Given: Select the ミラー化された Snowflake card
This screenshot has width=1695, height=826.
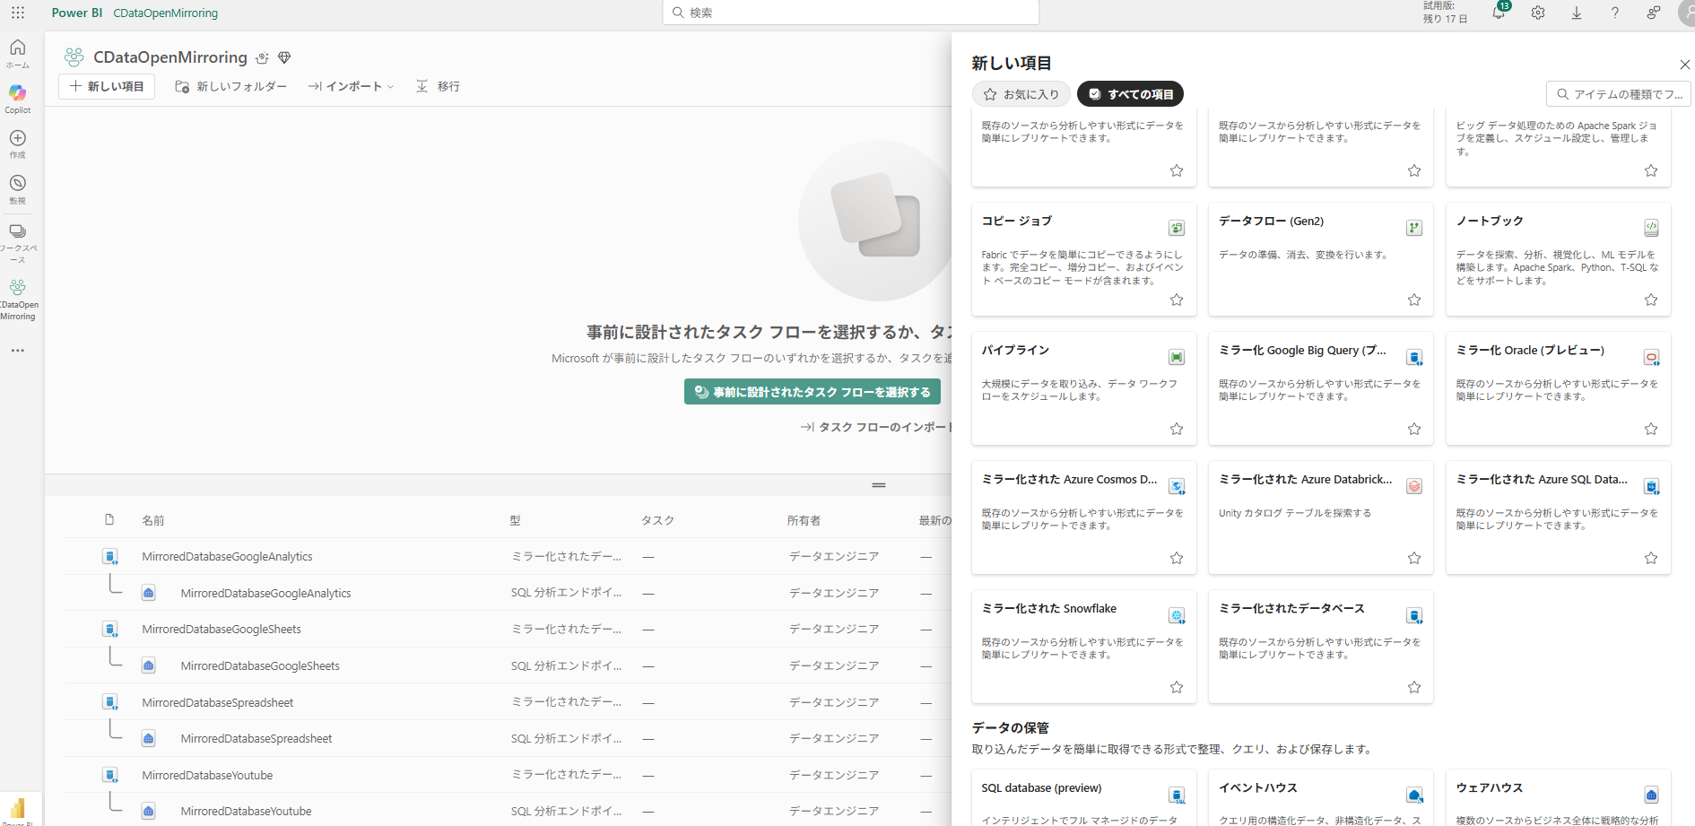Looking at the screenshot, I should point(1084,647).
